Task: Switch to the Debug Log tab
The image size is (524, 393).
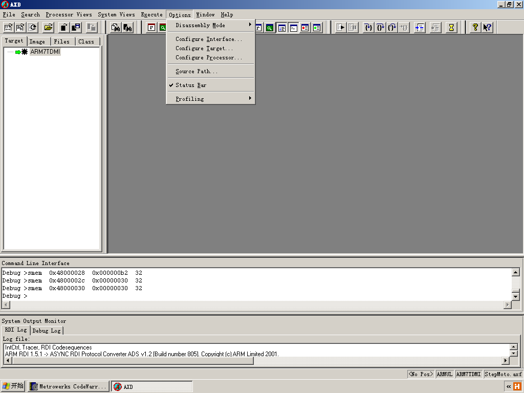Action: tap(47, 331)
